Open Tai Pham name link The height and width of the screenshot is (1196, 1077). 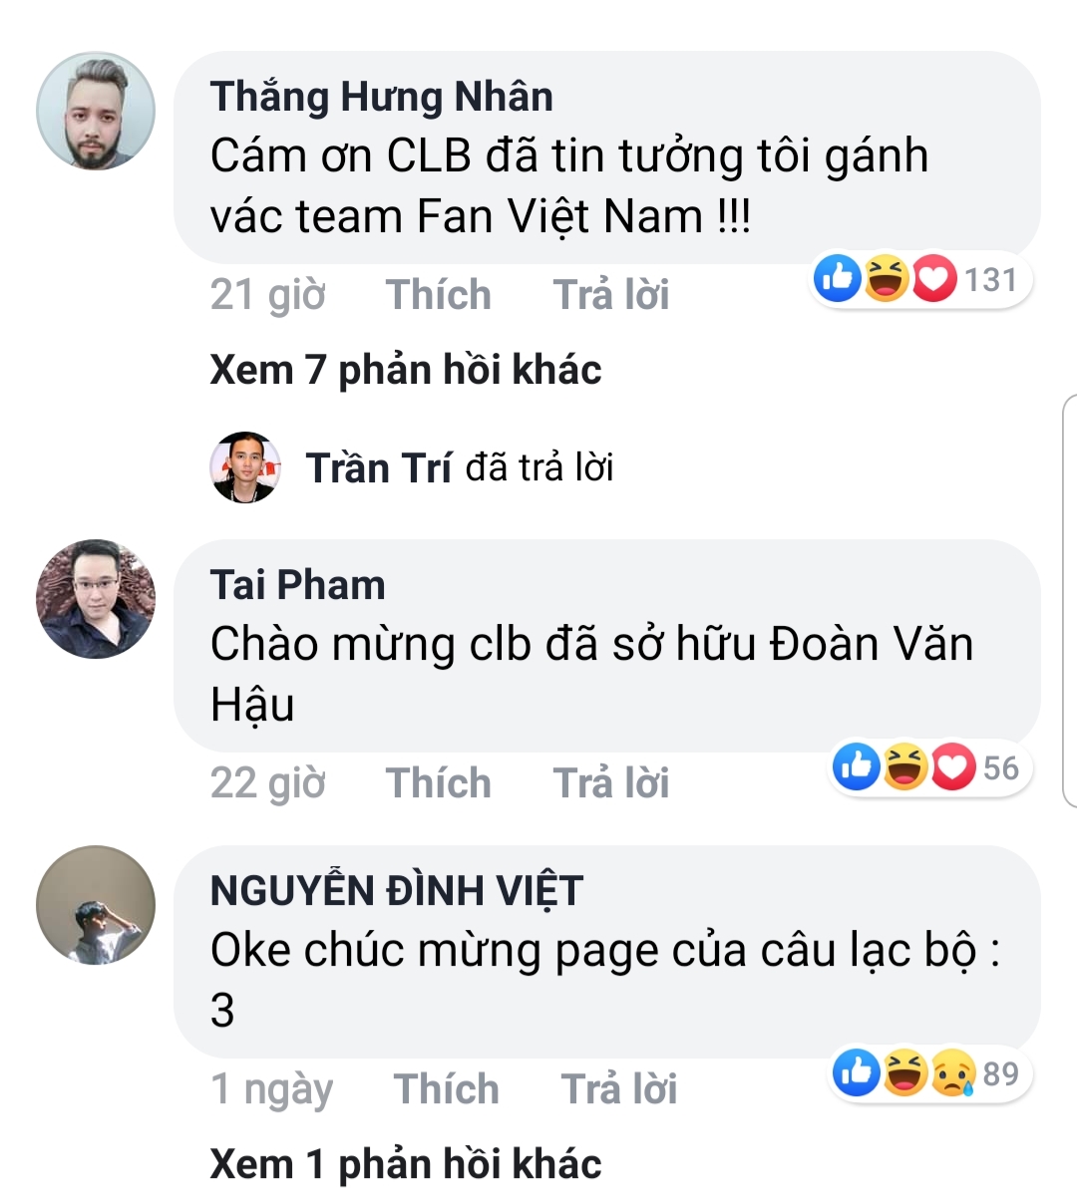[298, 585]
